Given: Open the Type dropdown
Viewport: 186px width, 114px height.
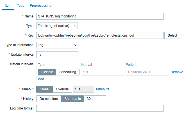Looking at the screenshot, I should tap(57, 26).
